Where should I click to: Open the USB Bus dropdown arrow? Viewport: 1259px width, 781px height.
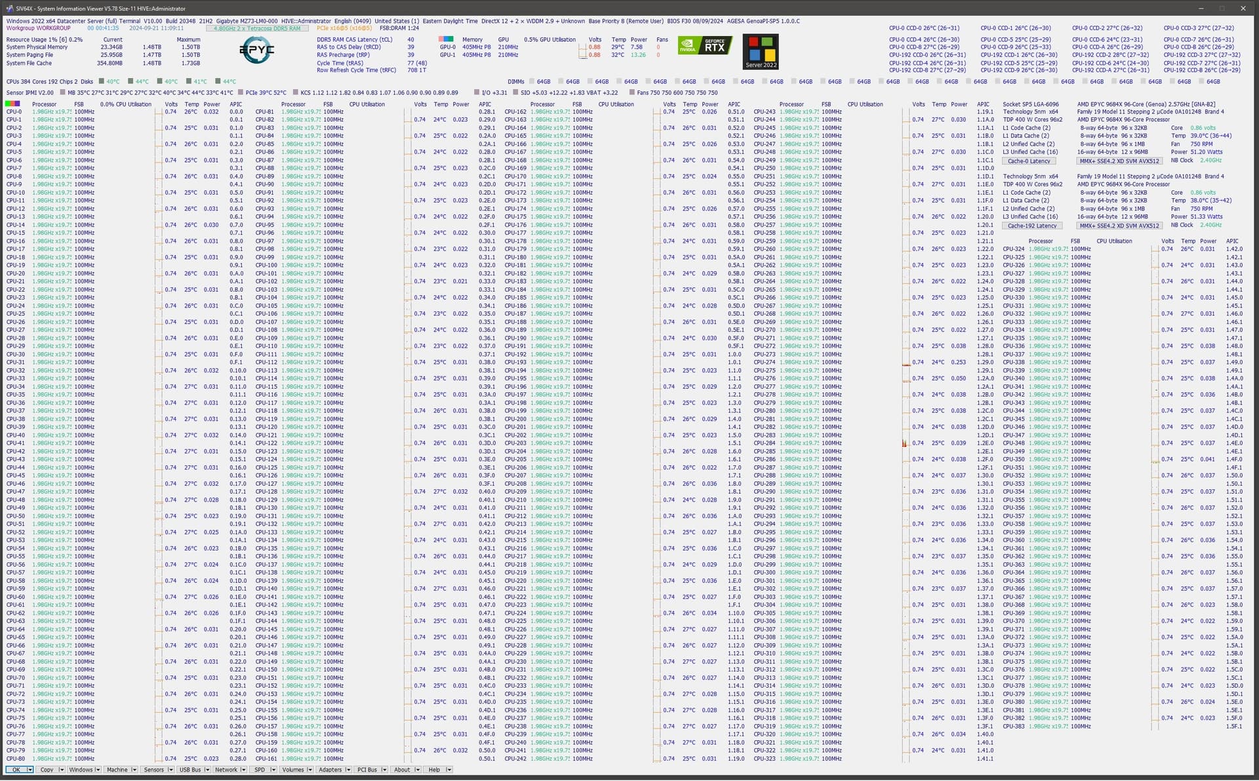207,770
